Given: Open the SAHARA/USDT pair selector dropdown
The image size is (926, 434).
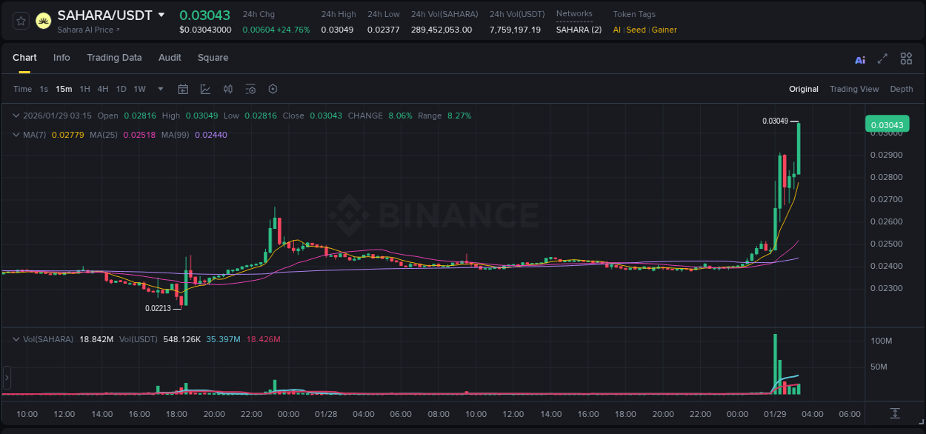Looking at the screenshot, I should [x=161, y=15].
